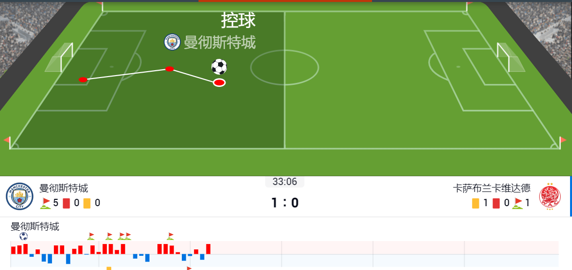Open 曼彻斯特城 team name in scoreboard

[64, 188]
